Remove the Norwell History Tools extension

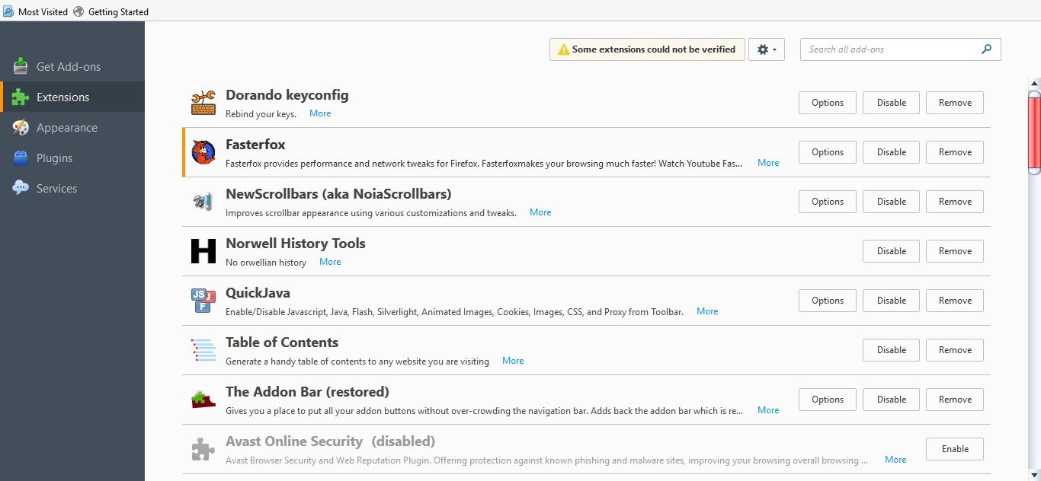pos(954,250)
